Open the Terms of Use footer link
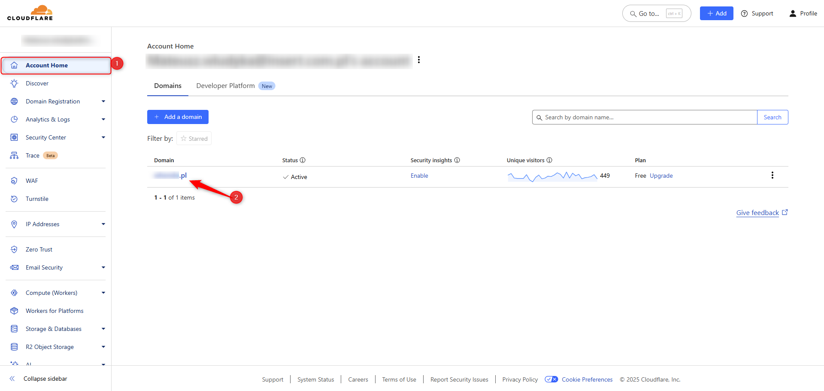The height and width of the screenshot is (391, 824). 399,379
